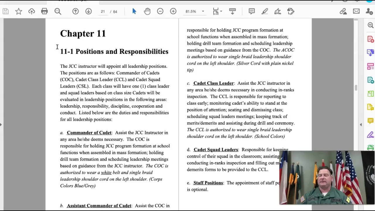
Task: Click '(Corps Colors Blue/Grey)' italic text
Action: tap(111, 182)
